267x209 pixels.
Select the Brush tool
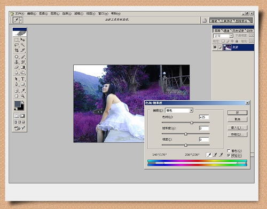point(22,57)
